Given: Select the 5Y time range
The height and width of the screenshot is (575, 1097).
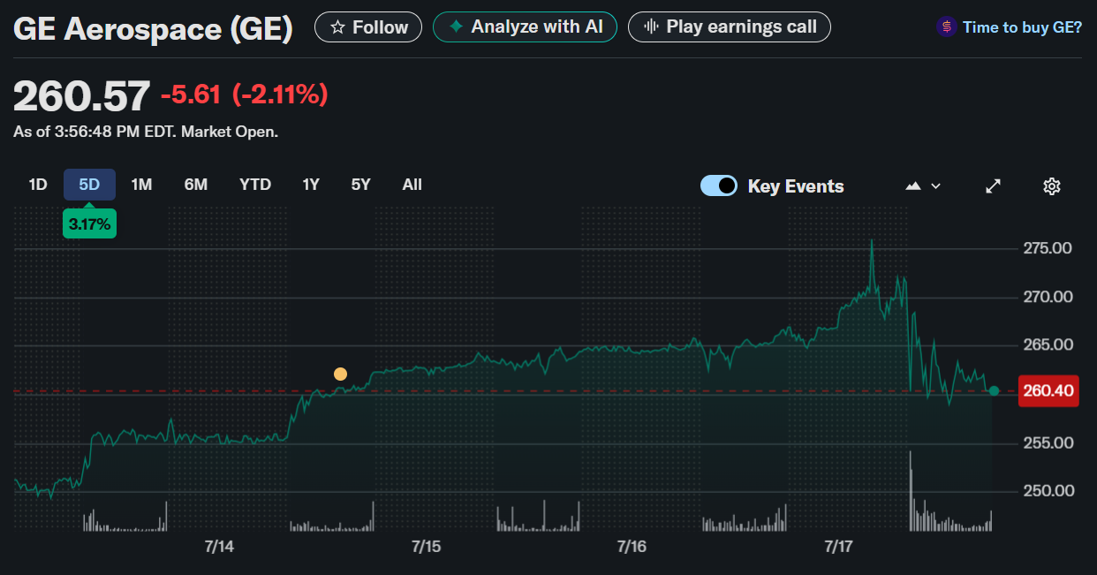Looking at the screenshot, I should 360,185.
